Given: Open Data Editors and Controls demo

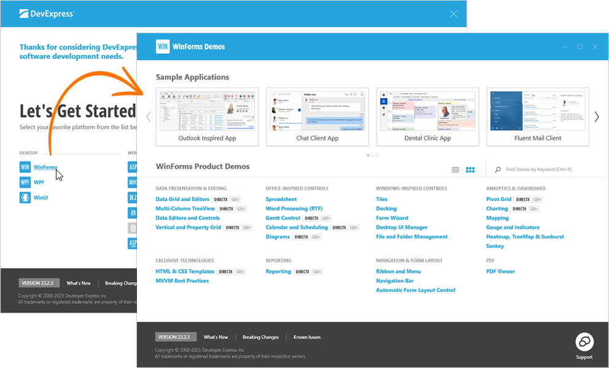Looking at the screenshot, I should click(188, 218).
